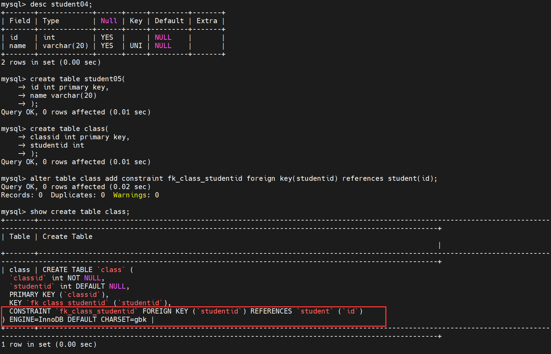Image resolution: width=551 pixels, height=354 pixels.
Task: Click the "ENGINE=InnoDB DEFAULT CHARSET=gbk" text
Action: pos(78,319)
